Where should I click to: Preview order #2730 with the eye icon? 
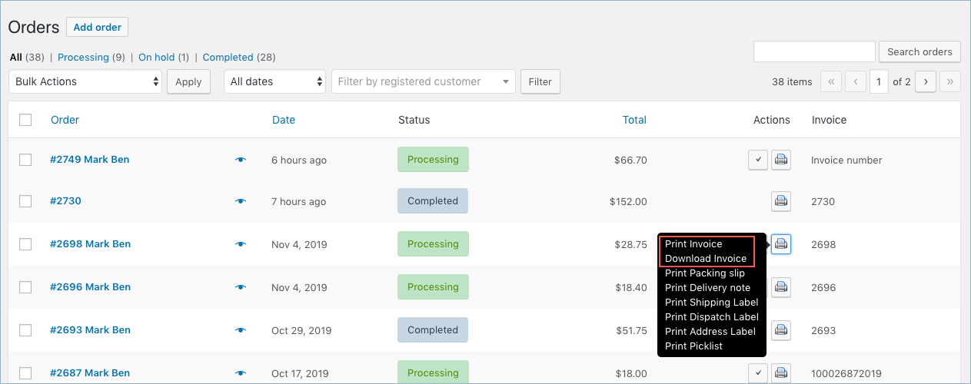pos(241,201)
